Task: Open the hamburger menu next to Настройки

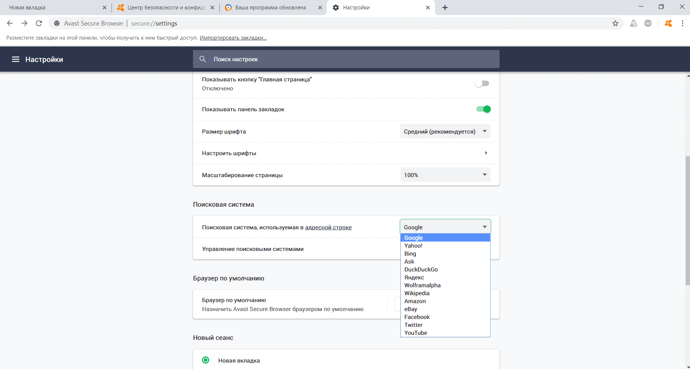Action: point(16,59)
